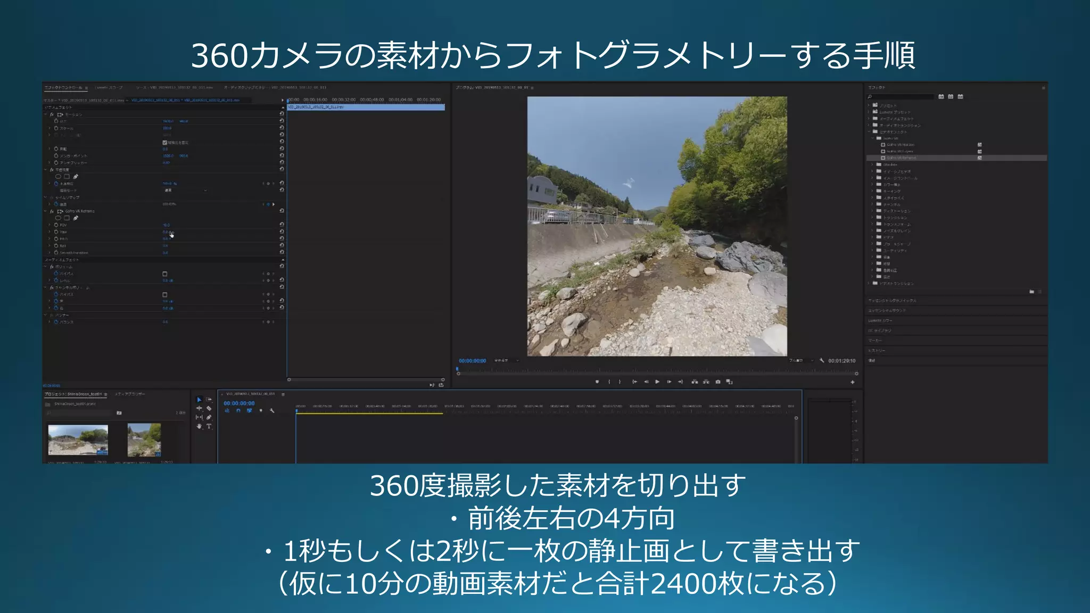
Task: Select the Type (T) tool
Action: pyautogui.click(x=209, y=426)
